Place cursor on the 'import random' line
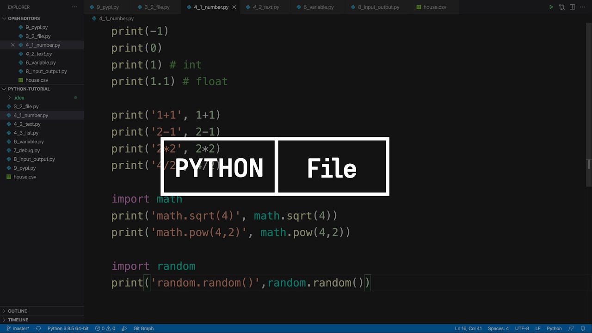 pyautogui.click(x=153, y=266)
